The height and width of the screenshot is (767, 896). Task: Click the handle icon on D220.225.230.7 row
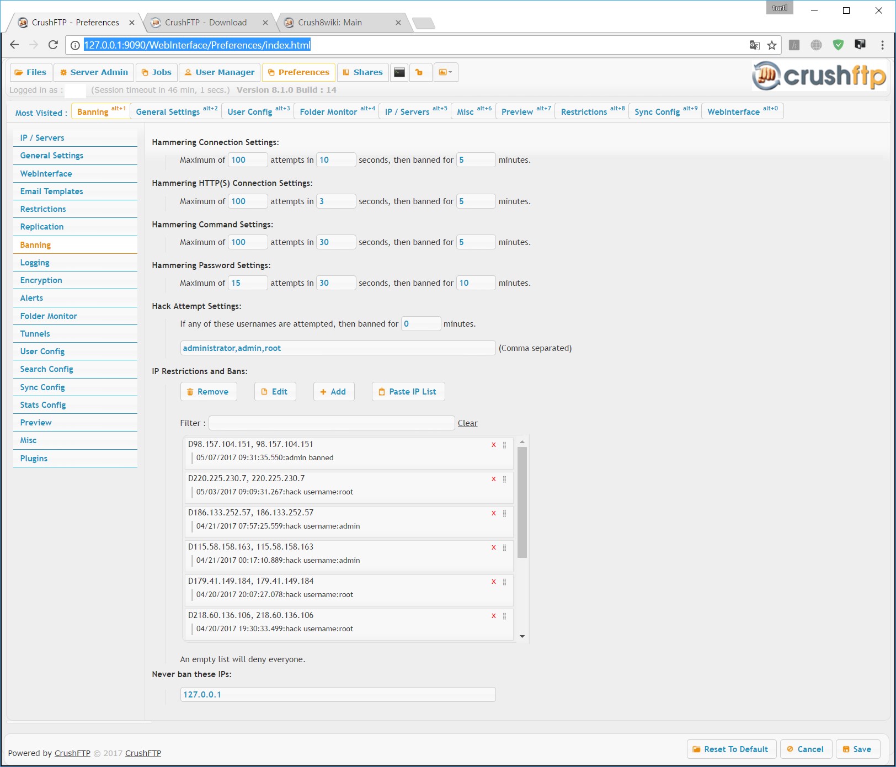click(504, 479)
